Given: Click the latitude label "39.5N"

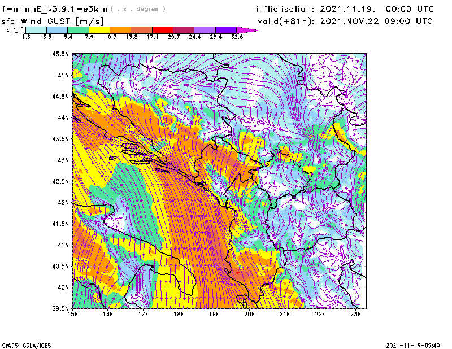Looking at the screenshot, I should tap(60, 309).
